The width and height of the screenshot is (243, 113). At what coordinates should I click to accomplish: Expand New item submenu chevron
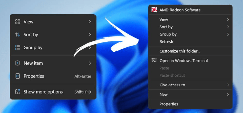[x=90, y=63]
